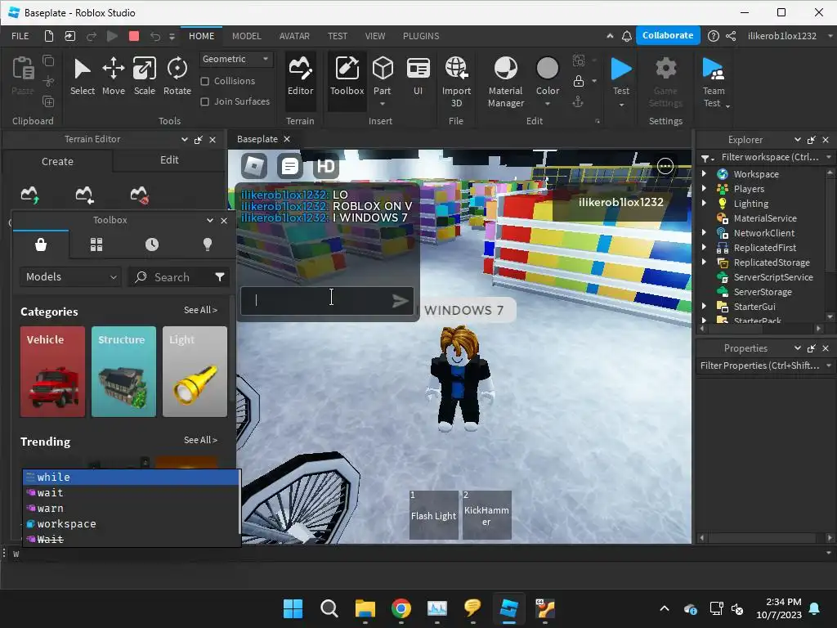837x628 pixels.
Task: Open the FILE menu
Action: pos(20,36)
